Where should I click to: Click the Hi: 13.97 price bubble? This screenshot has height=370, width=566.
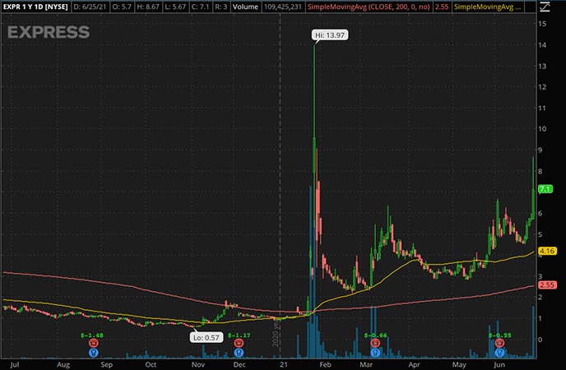(x=330, y=35)
